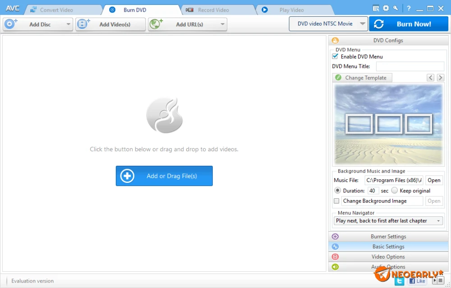Image resolution: width=451 pixels, height=288 pixels.
Task: Click the Basic Settings blue wrench icon
Action: click(335, 247)
